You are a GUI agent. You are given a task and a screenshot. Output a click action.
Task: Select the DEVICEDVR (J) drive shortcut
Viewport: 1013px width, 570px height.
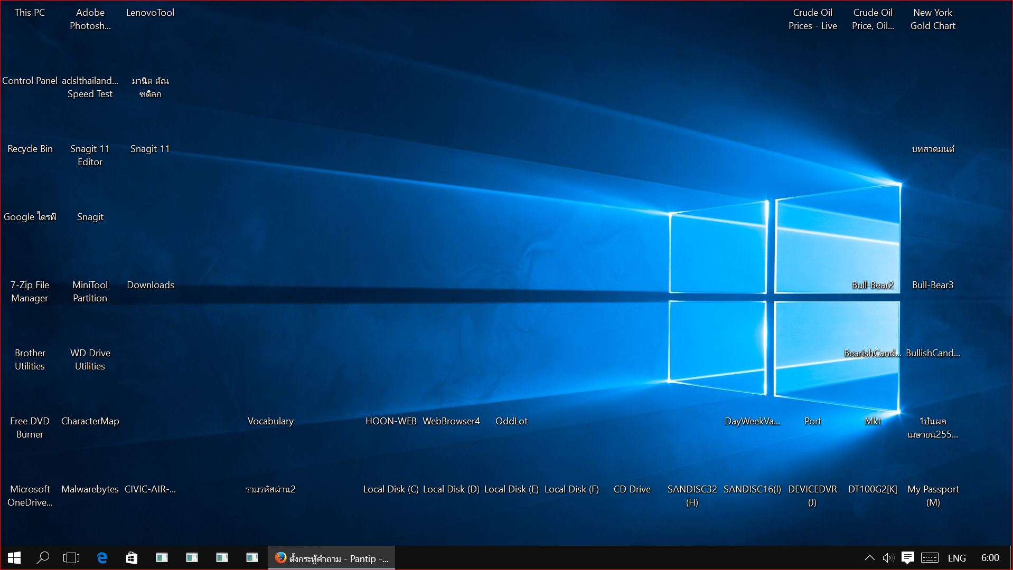pyautogui.click(x=812, y=496)
